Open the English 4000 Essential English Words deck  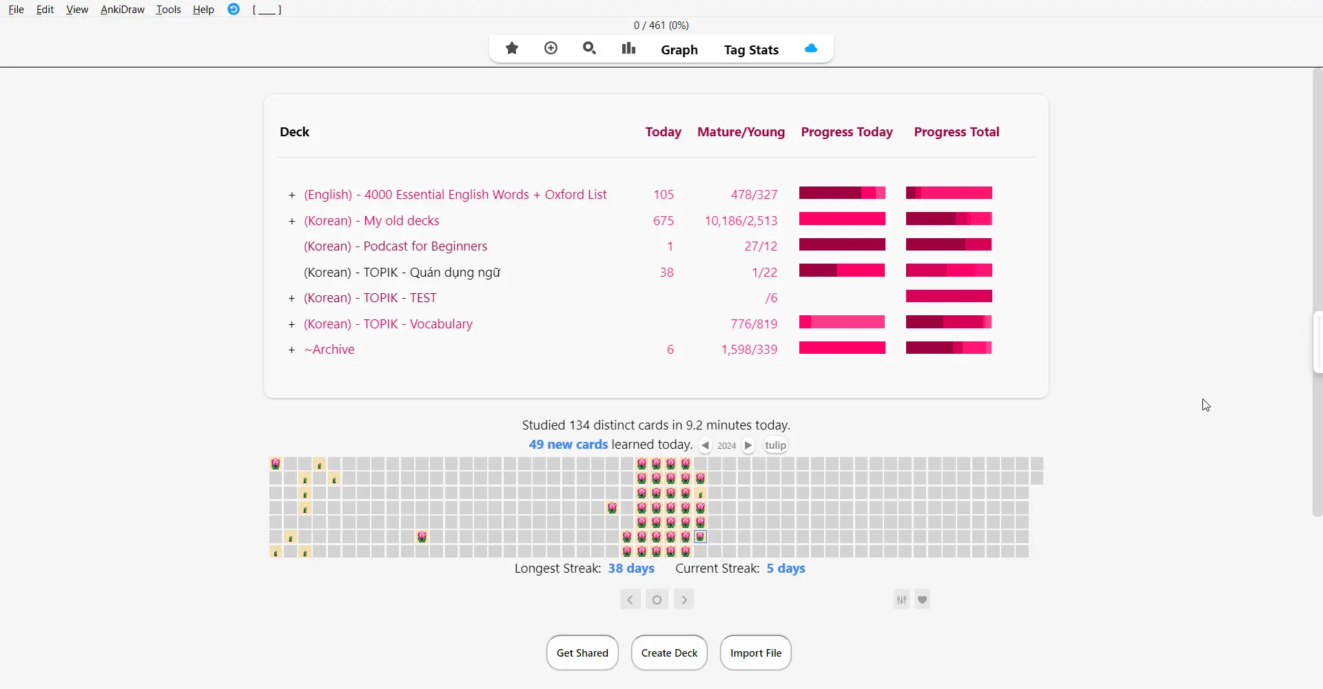(x=455, y=195)
